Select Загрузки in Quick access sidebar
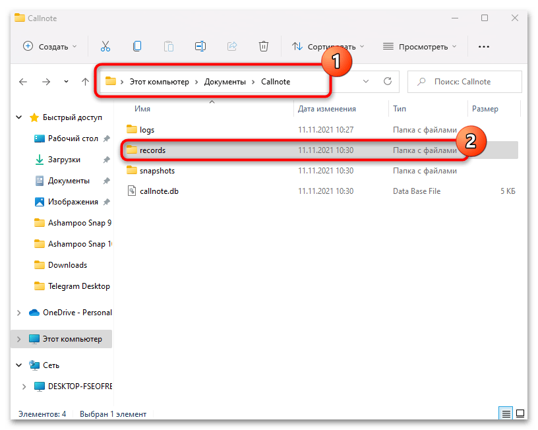538x430 pixels. (64, 160)
